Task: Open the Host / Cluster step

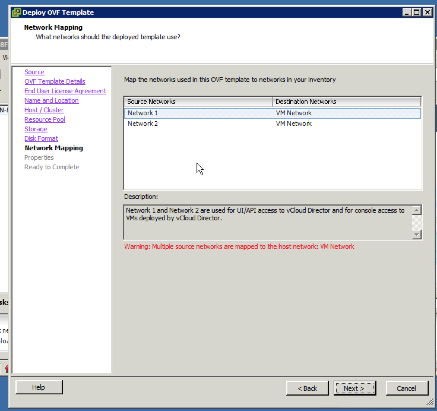Action: coord(44,110)
